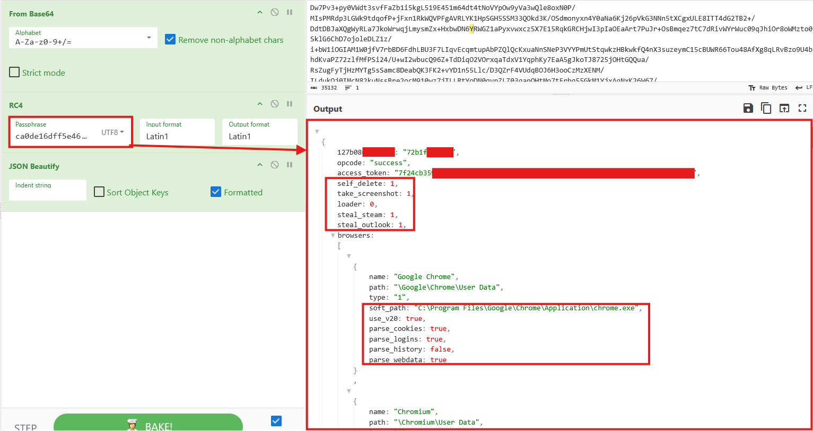This screenshot has width=813, height=431.
Task: Uncheck Remove non-alphabet chars
Action: (170, 40)
